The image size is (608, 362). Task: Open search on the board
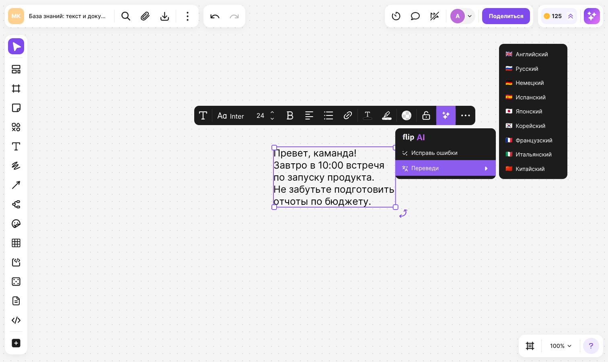(126, 16)
